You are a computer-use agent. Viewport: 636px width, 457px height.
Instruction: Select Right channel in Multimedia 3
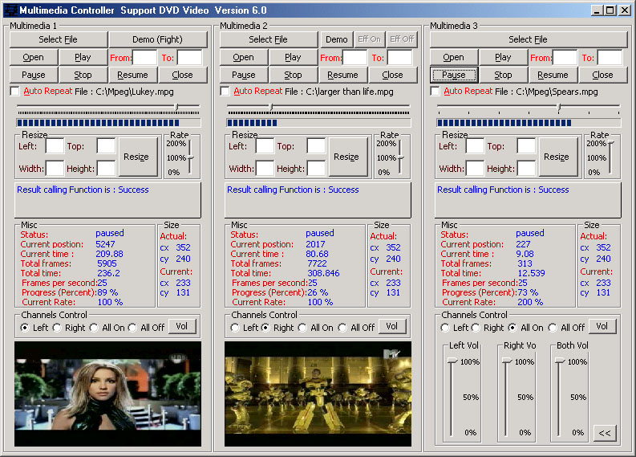pos(476,328)
